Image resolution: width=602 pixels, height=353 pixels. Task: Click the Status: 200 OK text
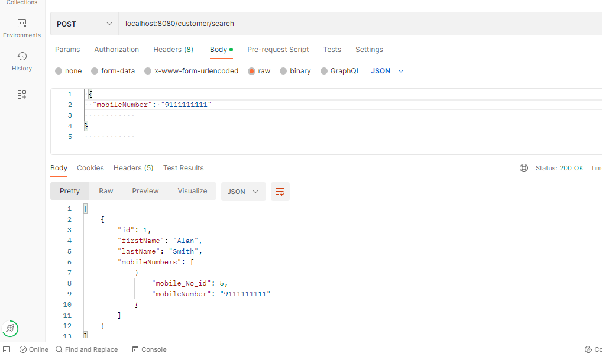(x=559, y=168)
